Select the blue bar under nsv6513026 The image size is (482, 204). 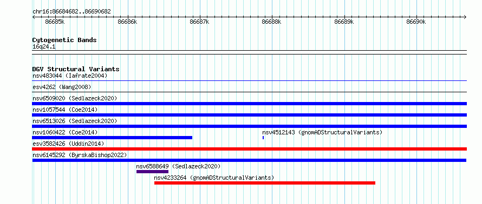(x=249, y=126)
